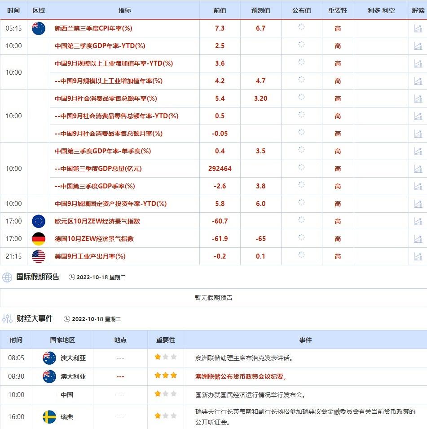The height and width of the screenshot is (429, 427).
Task: Open 新西兰第三季度CPI年率 indicator link
Action: 93,28
